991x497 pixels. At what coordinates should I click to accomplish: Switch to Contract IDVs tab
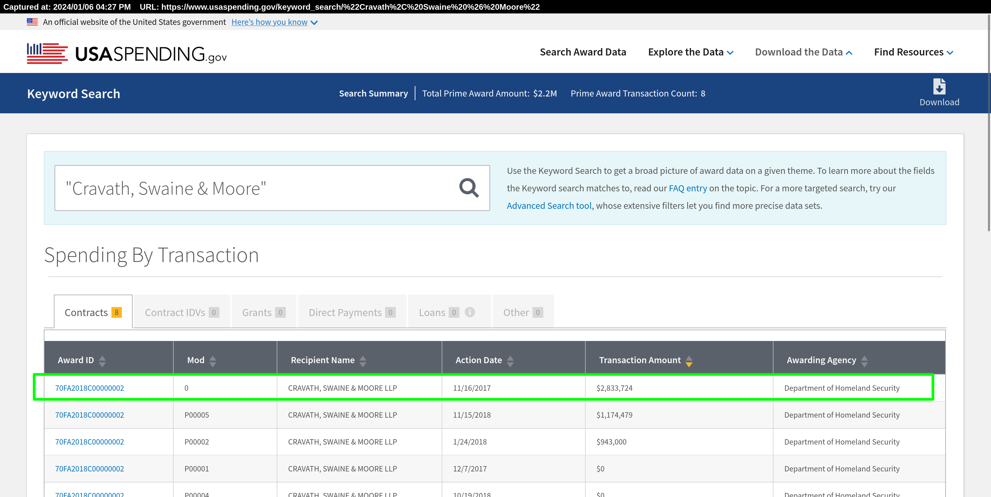coord(182,312)
